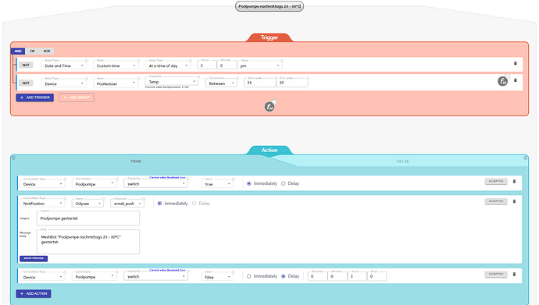Switch to the TRUE action tab
The width and height of the screenshot is (539, 305).
[136, 161]
